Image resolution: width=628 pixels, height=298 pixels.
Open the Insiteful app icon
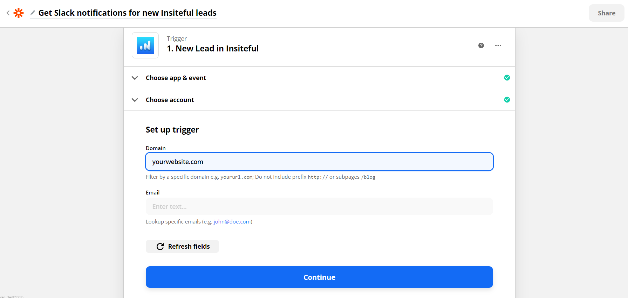(145, 45)
